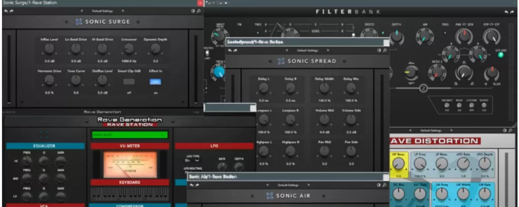
Task: Click the half-circle contrast icon in Sonic Spread
Action: [x=379, y=51]
